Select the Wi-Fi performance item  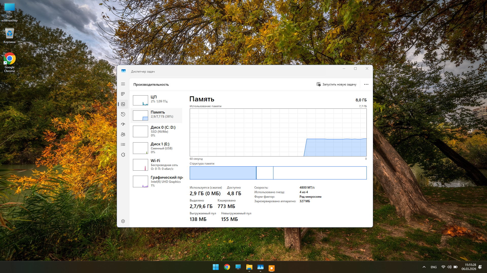click(156, 165)
